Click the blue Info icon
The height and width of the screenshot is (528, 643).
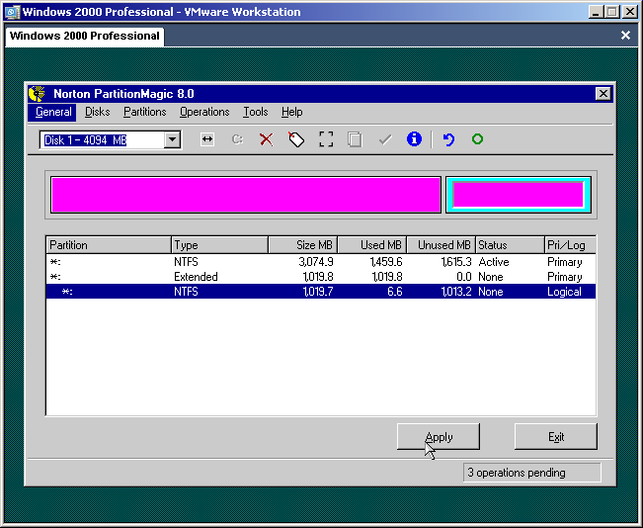click(x=414, y=139)
